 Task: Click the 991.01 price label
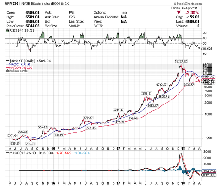(133, 118)
